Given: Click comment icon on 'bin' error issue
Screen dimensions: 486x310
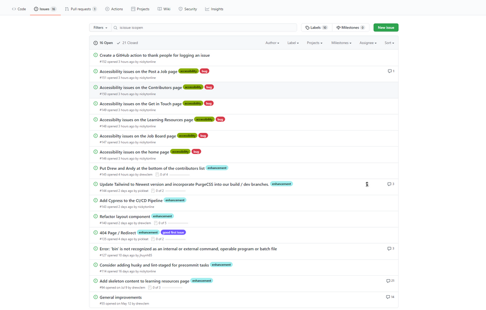Looking at the screenshot, I should tap(389, 249).
